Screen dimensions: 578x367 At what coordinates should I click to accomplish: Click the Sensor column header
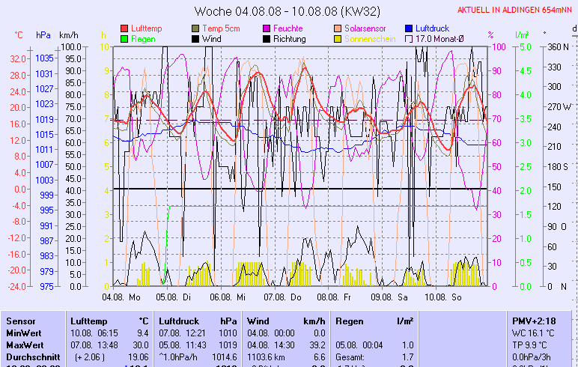21,321
